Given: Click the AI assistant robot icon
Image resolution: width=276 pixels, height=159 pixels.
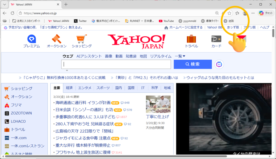Looking at the screenshot, I should (219, 64).
